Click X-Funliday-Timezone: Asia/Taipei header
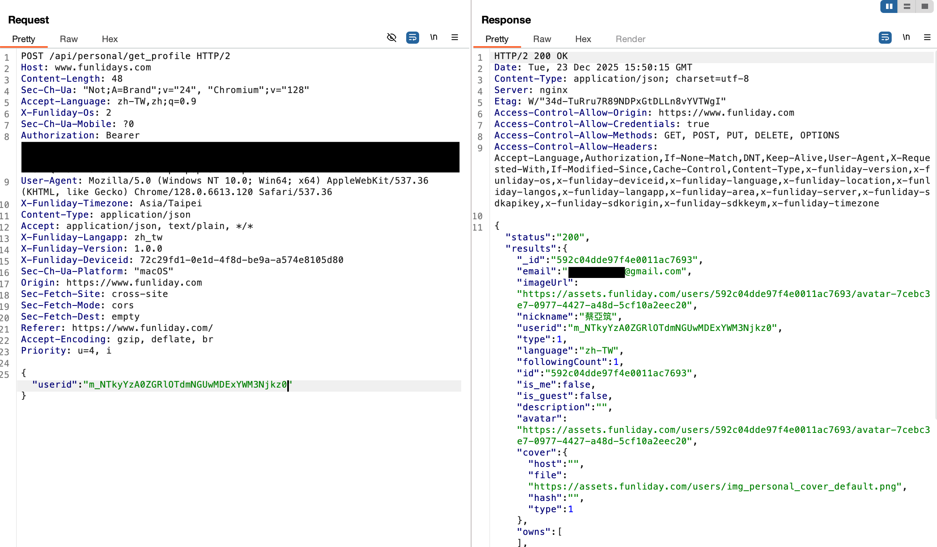The image size is (937, 547). tap(111, 204)
